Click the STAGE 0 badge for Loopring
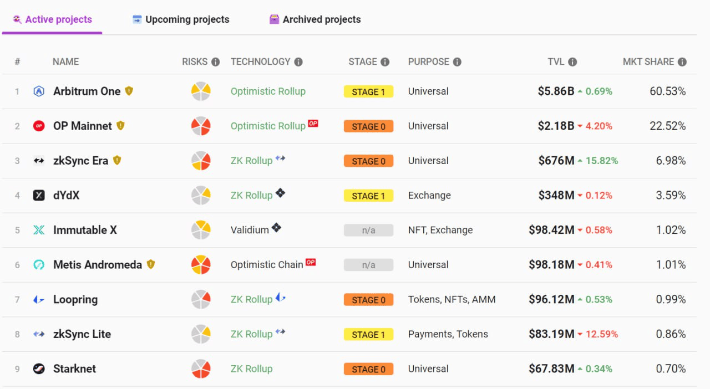This screenshot has width=710, height=389. coord(368,300)
